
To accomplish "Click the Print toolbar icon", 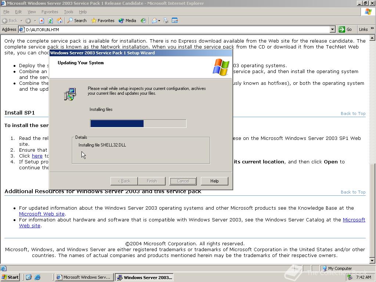I will (166, 21).
